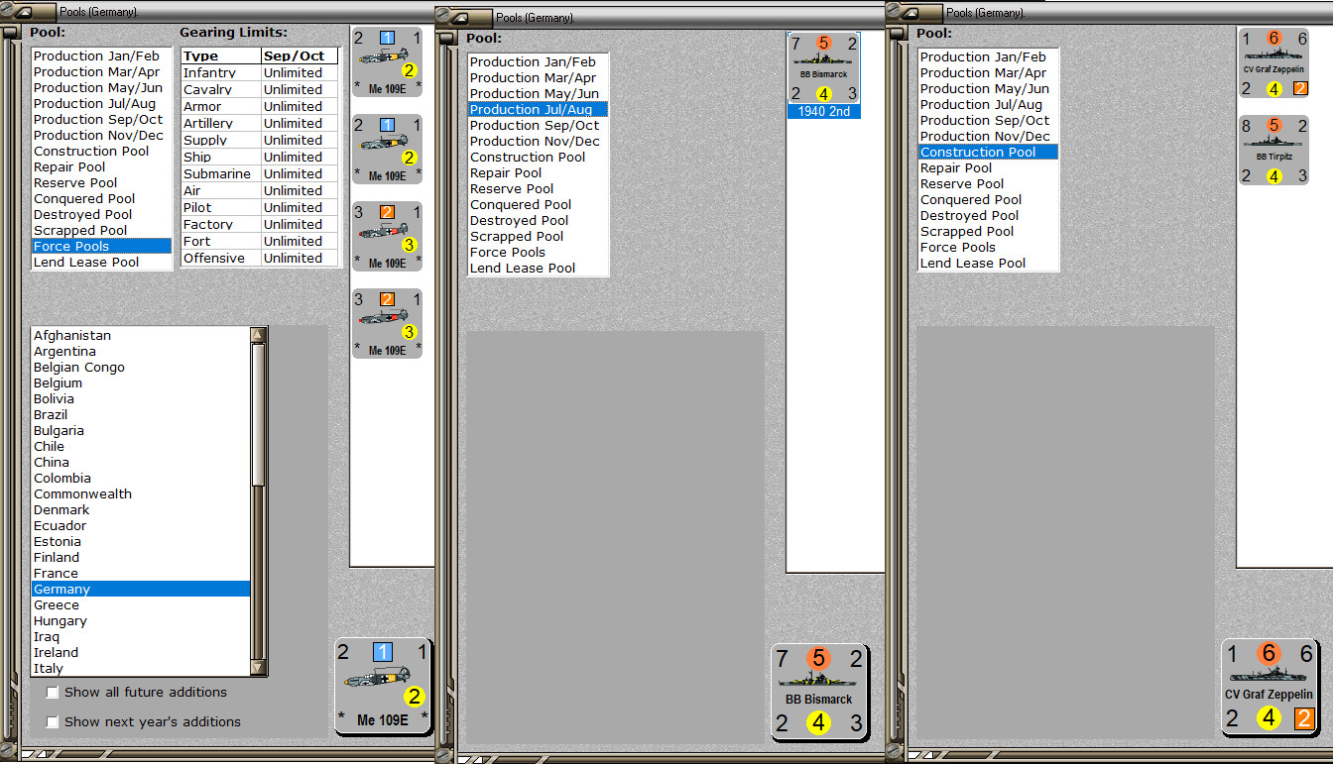This screenshot has height=764, width=1333.
Task: Select CV Graf Zeppelin counter in the list
Action: [1274, 63]
